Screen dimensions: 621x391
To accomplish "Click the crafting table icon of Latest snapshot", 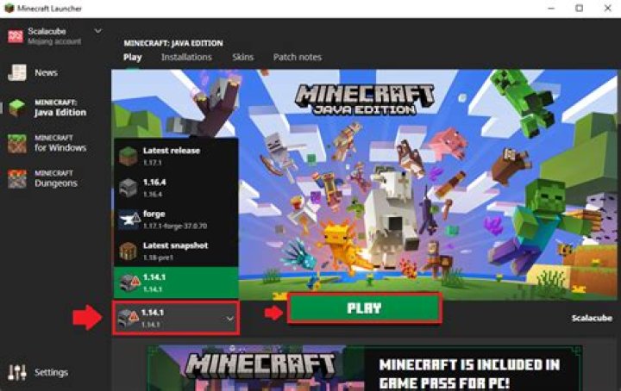I will point(128,251).
